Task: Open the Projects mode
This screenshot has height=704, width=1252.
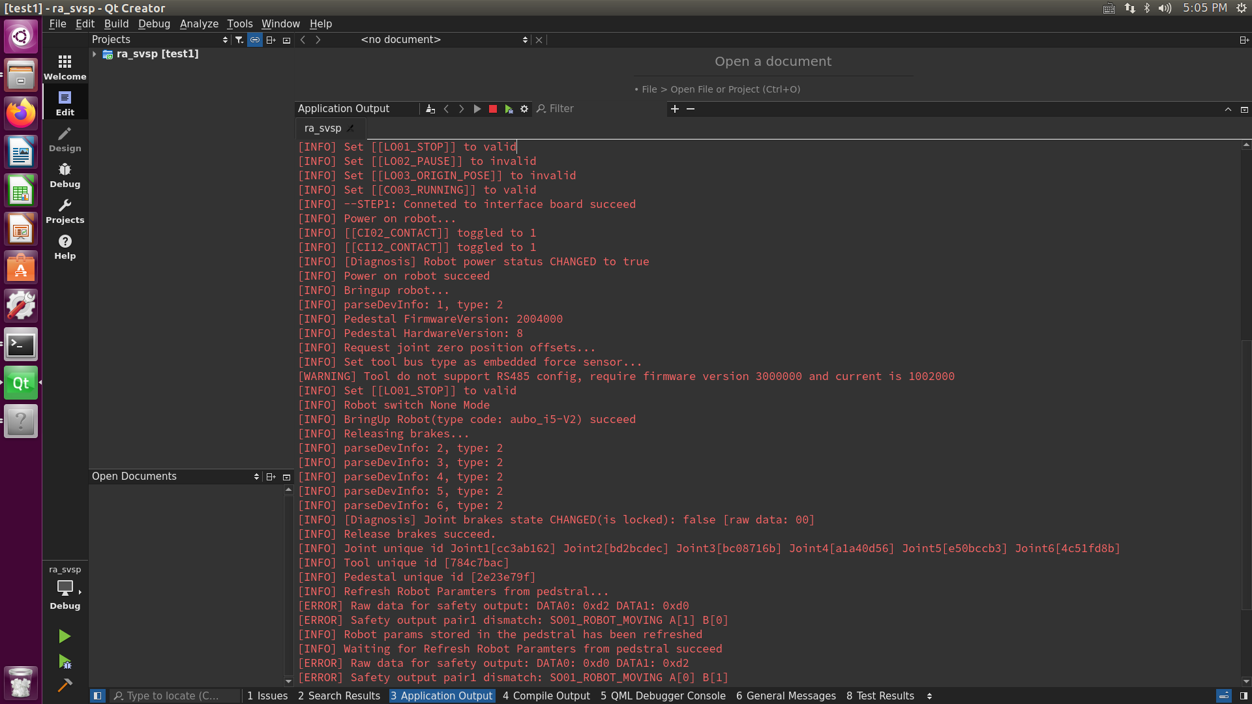Action: [65, 211]
